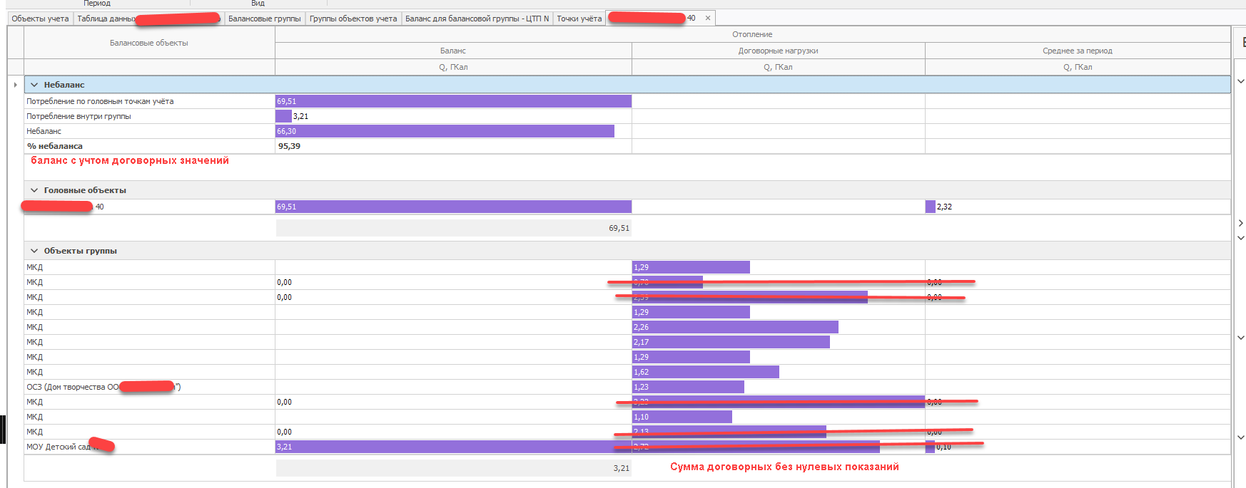Click the Договорные нагрузки column header
This screenshot has height=488, width=1246.
point(778,51)
